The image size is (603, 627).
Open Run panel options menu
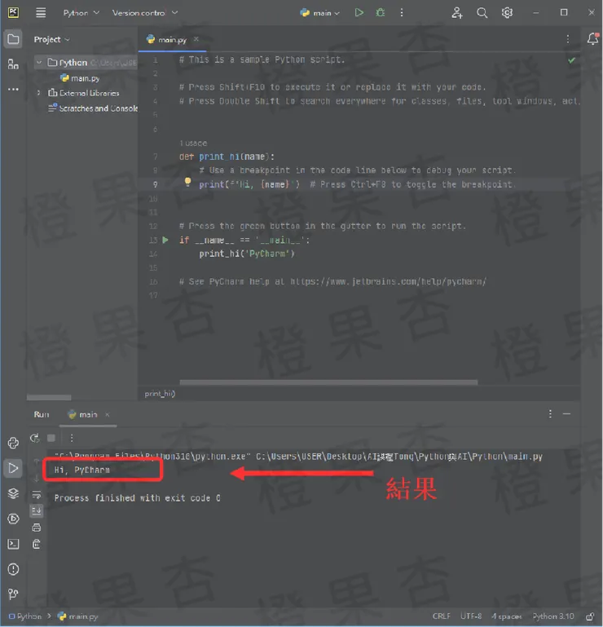[550, 414]
